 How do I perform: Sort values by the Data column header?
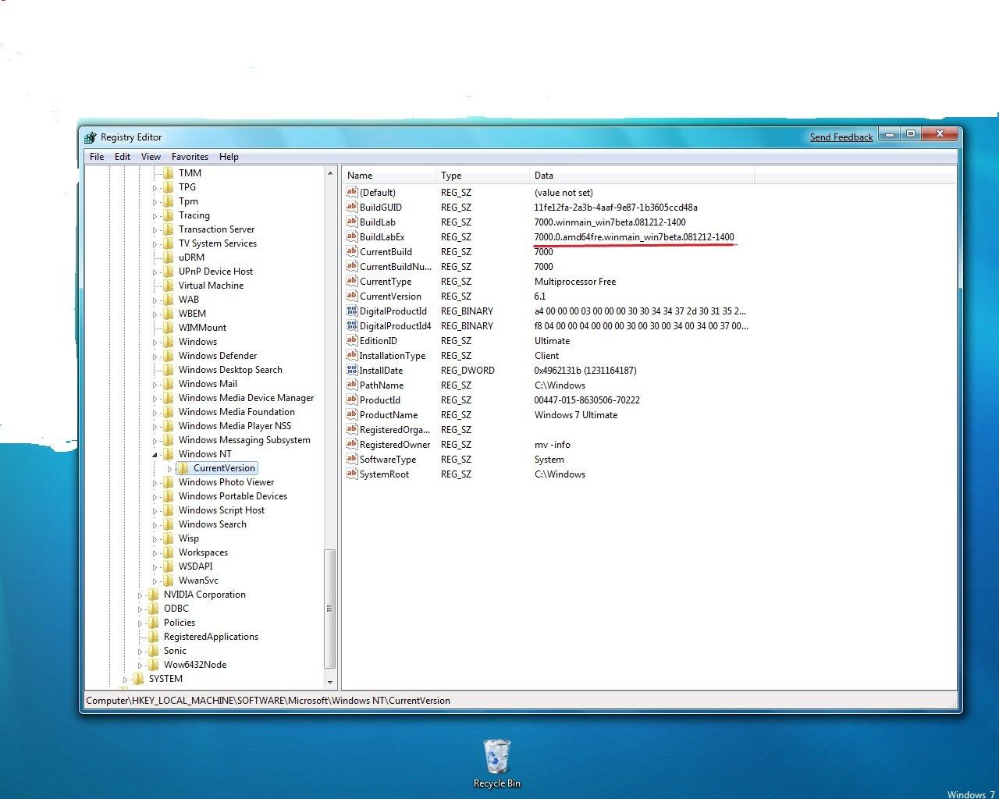tap(642, 176)
